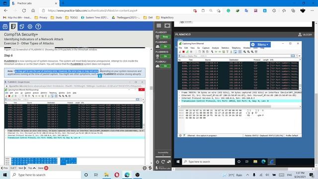Select the PLABDC01 device icon

(158, 37)
